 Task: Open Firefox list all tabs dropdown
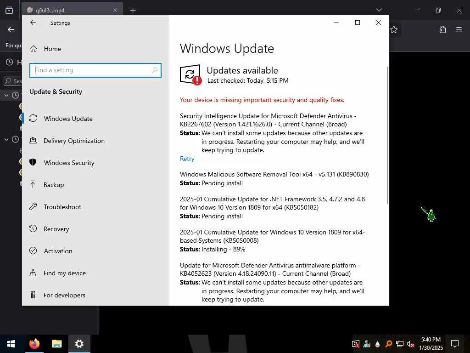pyautogui.click(x=379, y=10)
